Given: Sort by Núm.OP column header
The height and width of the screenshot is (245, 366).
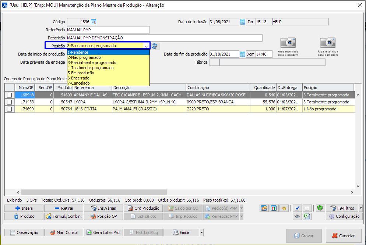Looking at the screenshot, I should pos(25,88).
